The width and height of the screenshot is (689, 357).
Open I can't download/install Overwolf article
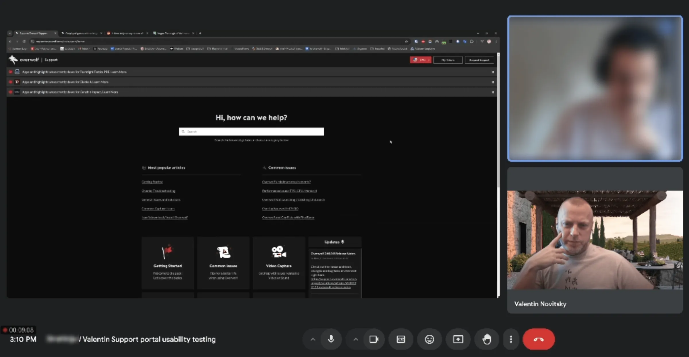click(x=165, y=217)
